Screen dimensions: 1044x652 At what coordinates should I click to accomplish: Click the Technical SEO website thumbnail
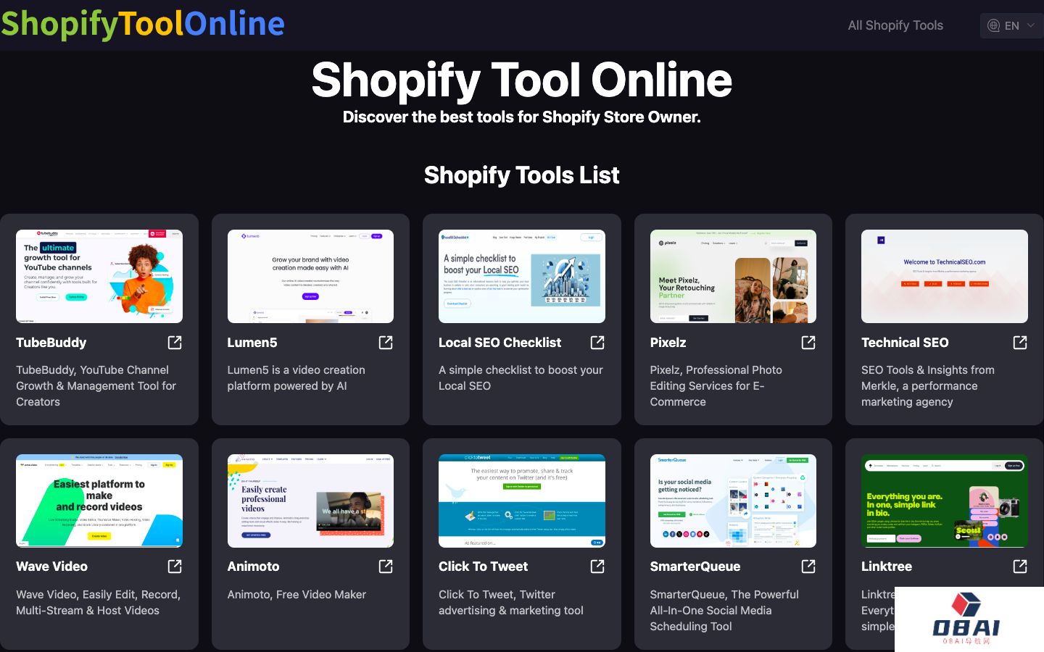pyautogui.click(x=945, y=276)
